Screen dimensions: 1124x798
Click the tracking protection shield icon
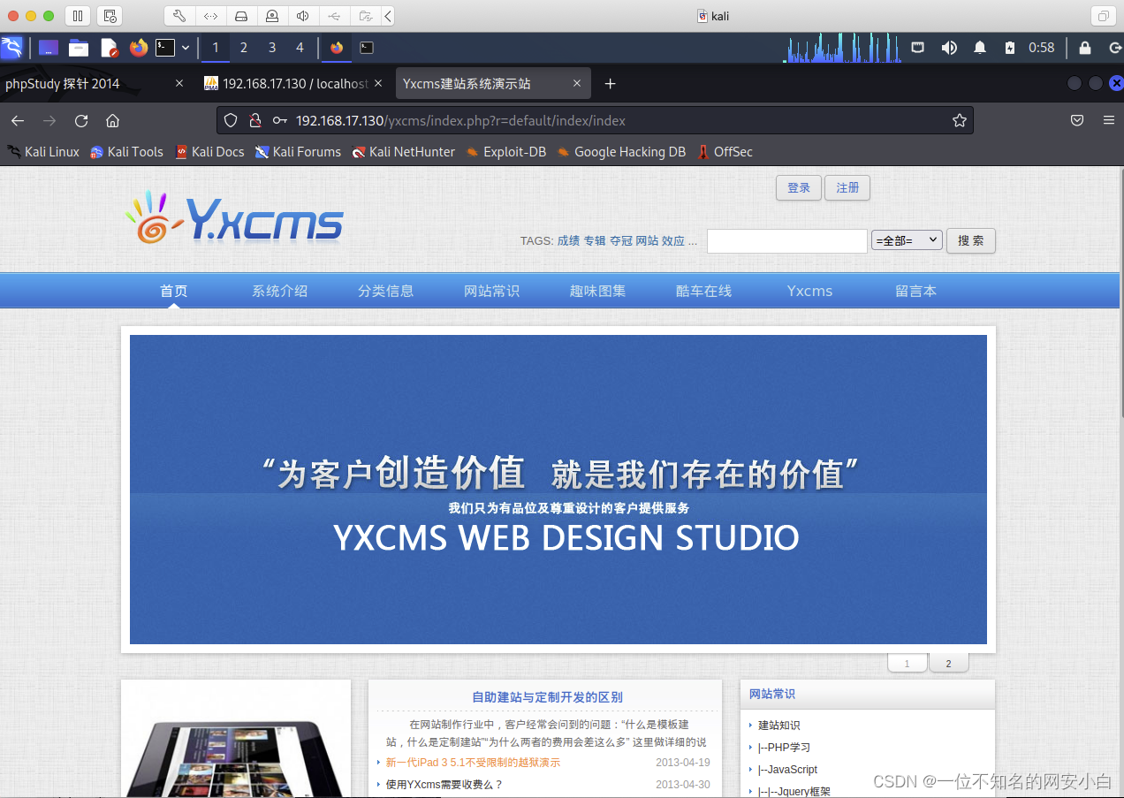231,120
